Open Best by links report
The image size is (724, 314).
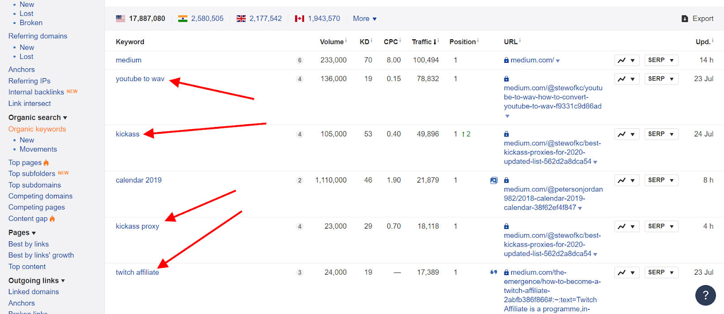29,244
